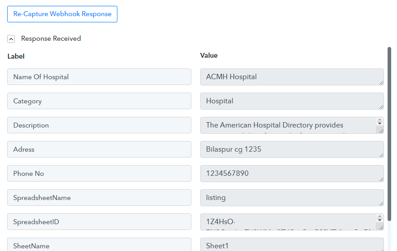Click the Adress label field

[x=99, y=149]
